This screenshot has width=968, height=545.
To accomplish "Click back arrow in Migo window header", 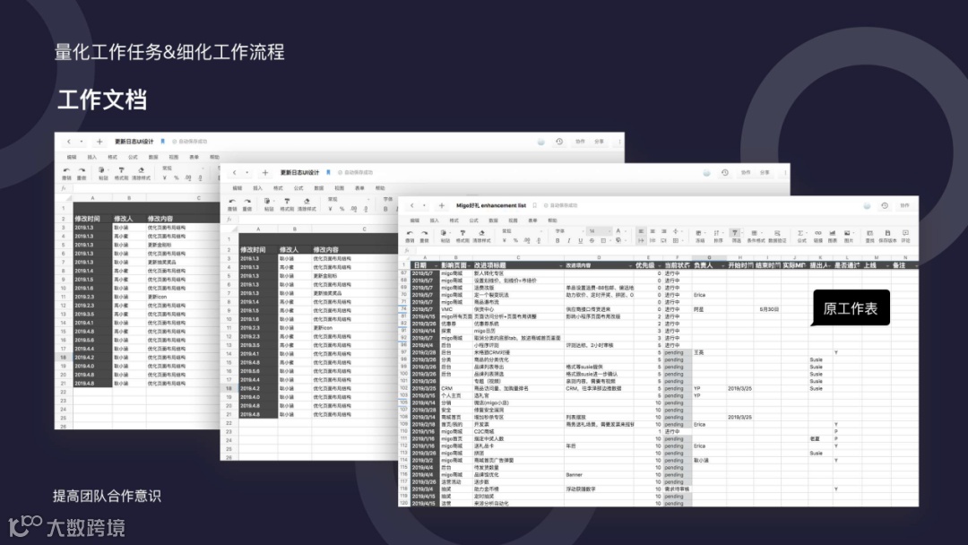I will 411,205.
